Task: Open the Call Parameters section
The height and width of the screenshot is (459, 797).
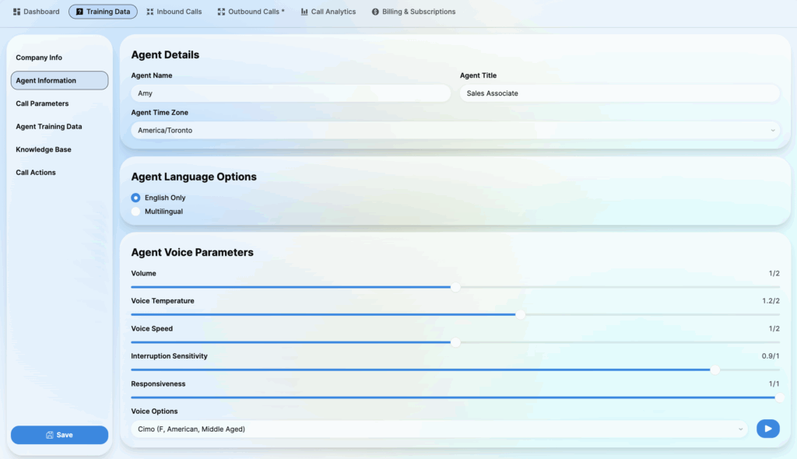Action: pyautogui.click(x=42, y=103)
